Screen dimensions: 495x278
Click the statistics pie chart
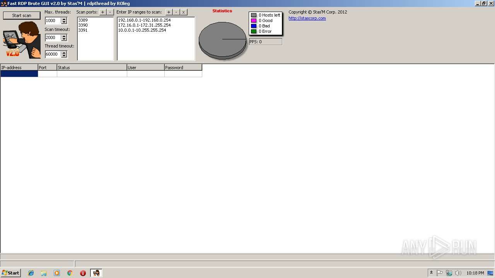pos(222,41)
